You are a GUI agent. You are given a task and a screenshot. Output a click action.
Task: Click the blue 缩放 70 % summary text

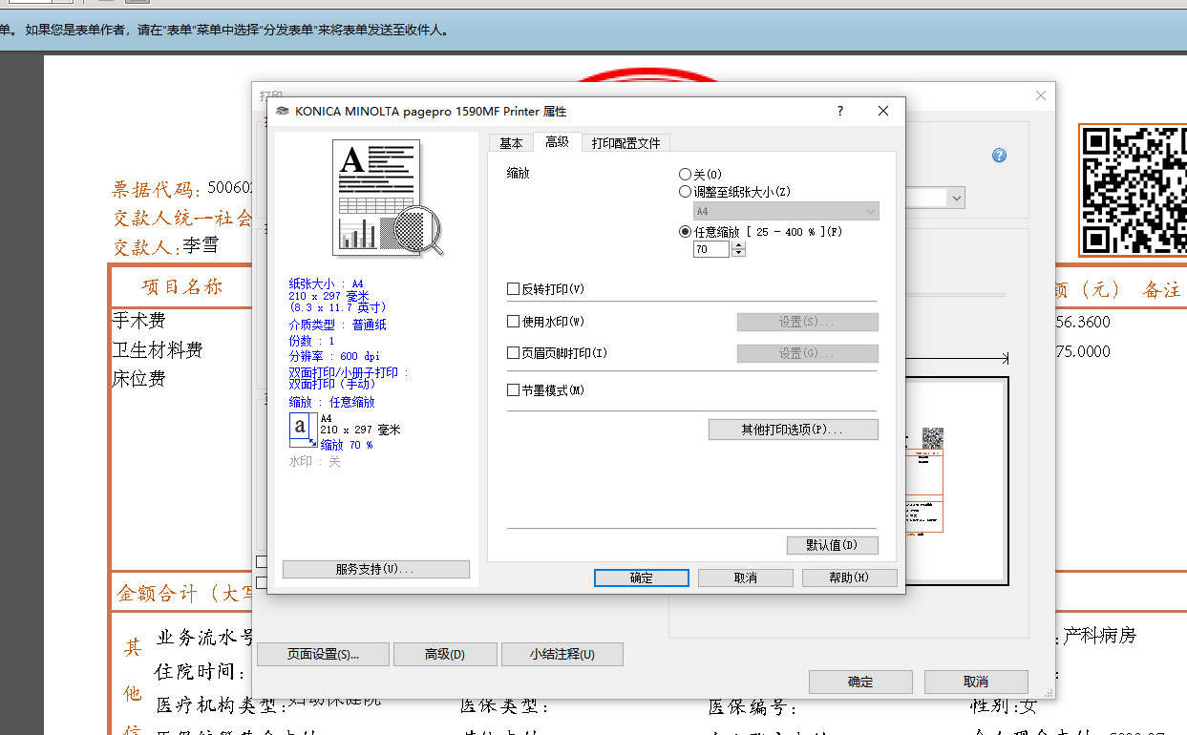coord(349,444)
